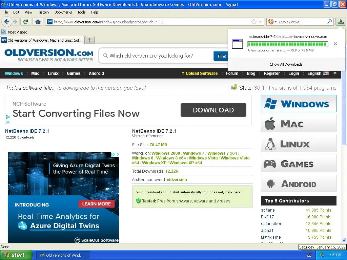Click the site identity OV icon in address bar
The height and width of the screenshot is (260, 347).
50,22
